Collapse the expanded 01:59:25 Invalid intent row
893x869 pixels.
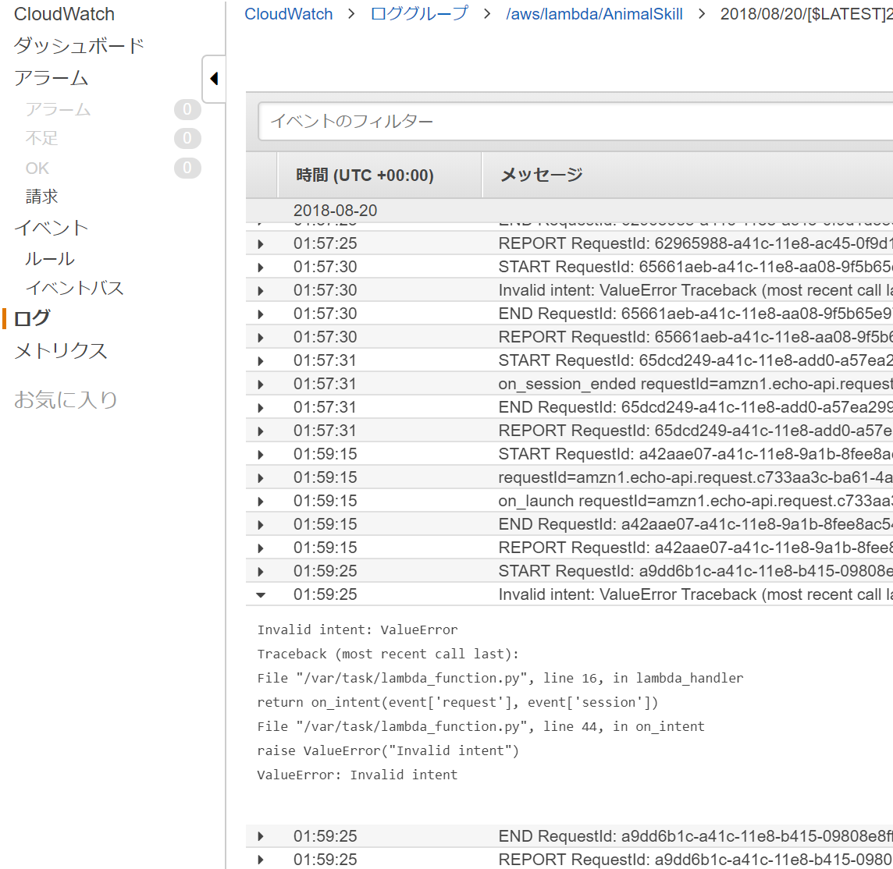[260, 595]
